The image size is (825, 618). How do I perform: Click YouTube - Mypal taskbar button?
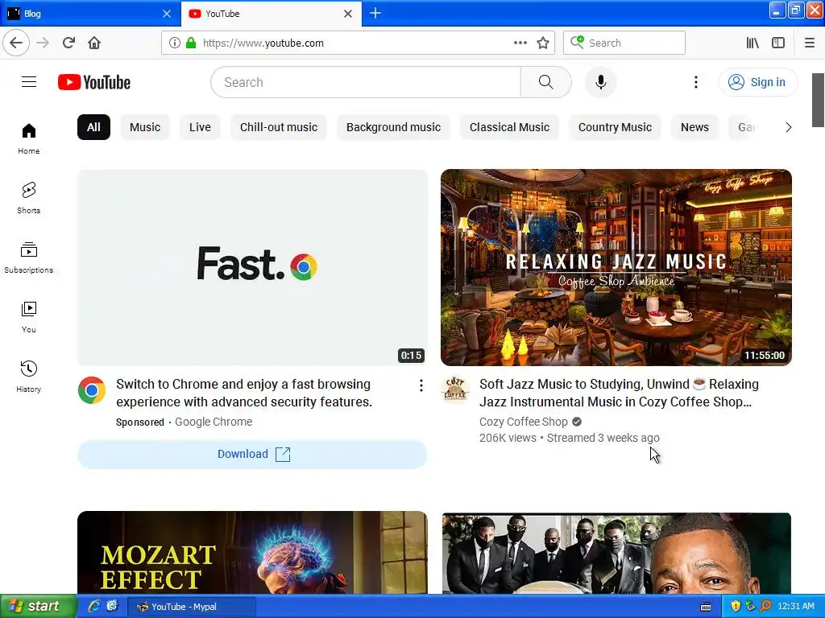[192, 607]
